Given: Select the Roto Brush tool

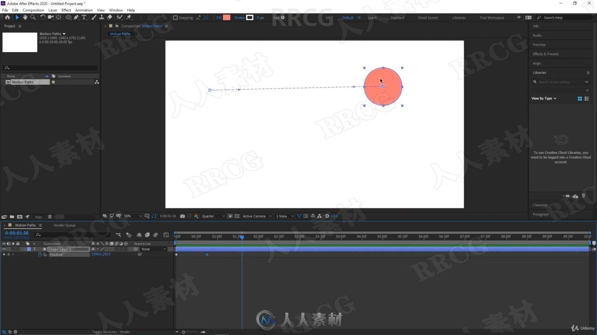Looking at the screenshot, I should (x=120, y=17).
